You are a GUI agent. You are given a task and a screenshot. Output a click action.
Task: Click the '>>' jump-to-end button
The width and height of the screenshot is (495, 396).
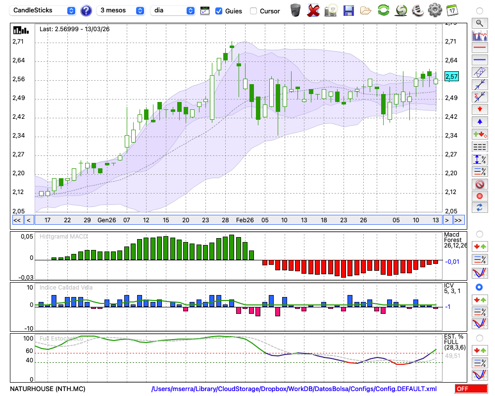click(458, 220)
